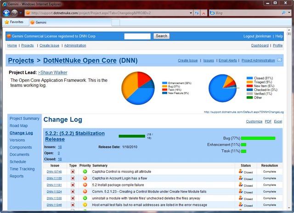Select Change Log in sidebar
294x213 pixels.
[x=21, y=133]
